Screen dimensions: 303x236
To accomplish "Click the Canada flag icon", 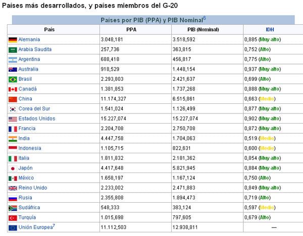I will coord(13,89).
